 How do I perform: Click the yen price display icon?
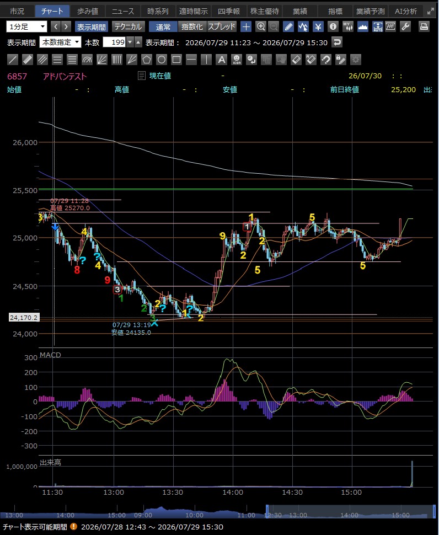click(318, 26)
